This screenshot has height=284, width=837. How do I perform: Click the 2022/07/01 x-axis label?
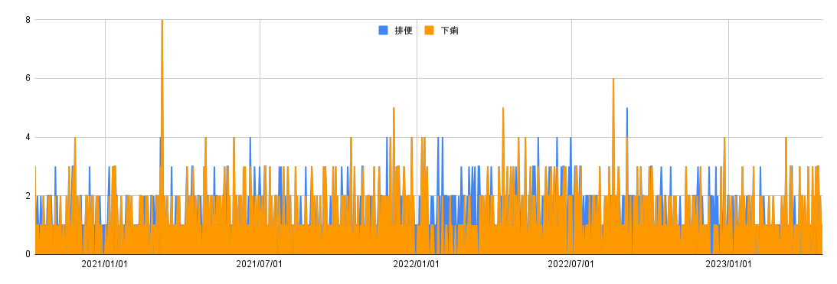tap(571, 264)
